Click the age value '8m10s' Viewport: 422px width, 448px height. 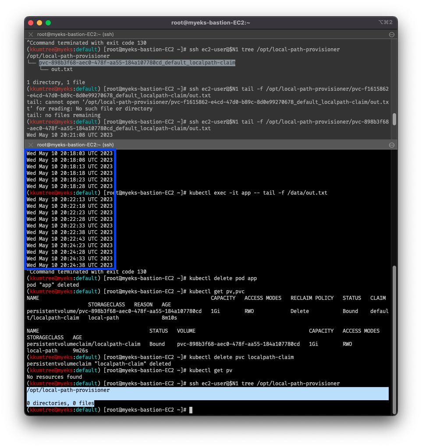[x=169, y=318]
